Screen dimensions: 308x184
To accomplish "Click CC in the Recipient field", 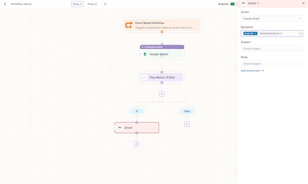I will [x=300, y=34].
